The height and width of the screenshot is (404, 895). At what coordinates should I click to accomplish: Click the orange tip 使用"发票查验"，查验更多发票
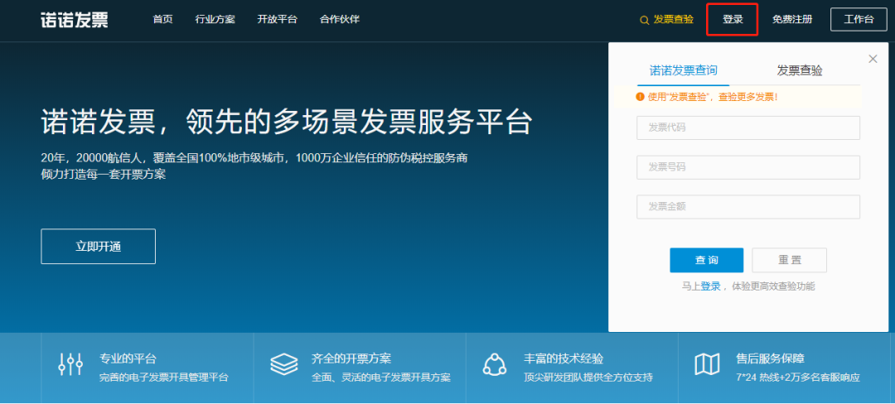click(713, 97)
